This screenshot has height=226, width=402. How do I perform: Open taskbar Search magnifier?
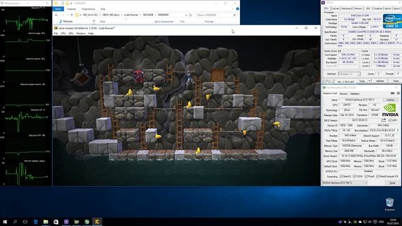[15, 222]
